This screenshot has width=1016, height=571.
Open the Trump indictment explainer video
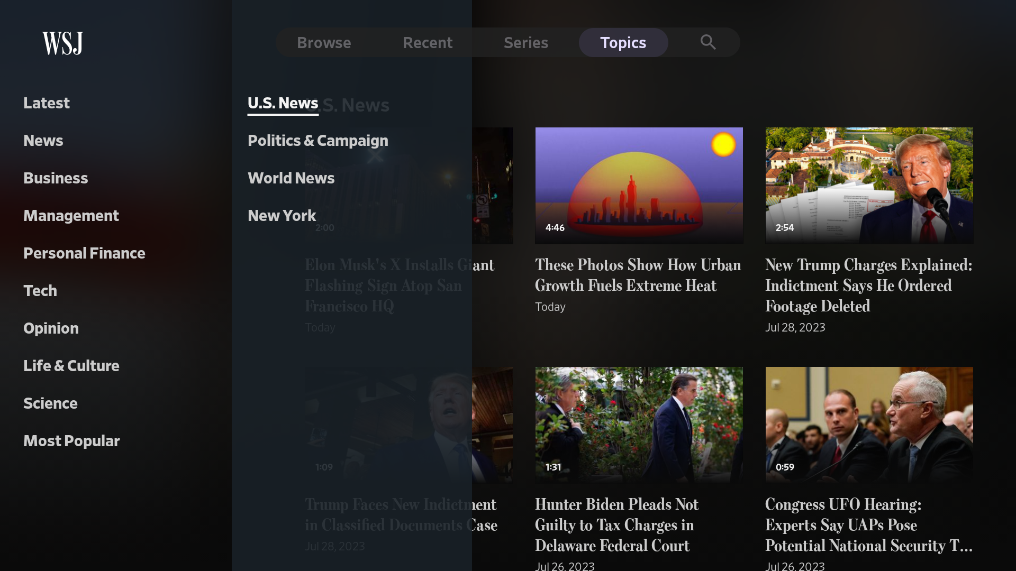click(868, 185)
